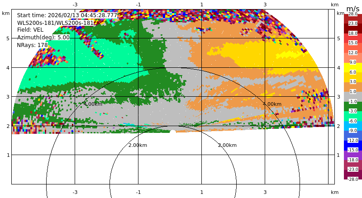Click the 'Azimuth(deg): 5.00' label
This screenshot has height=198, width=362.
coord(43,38)
